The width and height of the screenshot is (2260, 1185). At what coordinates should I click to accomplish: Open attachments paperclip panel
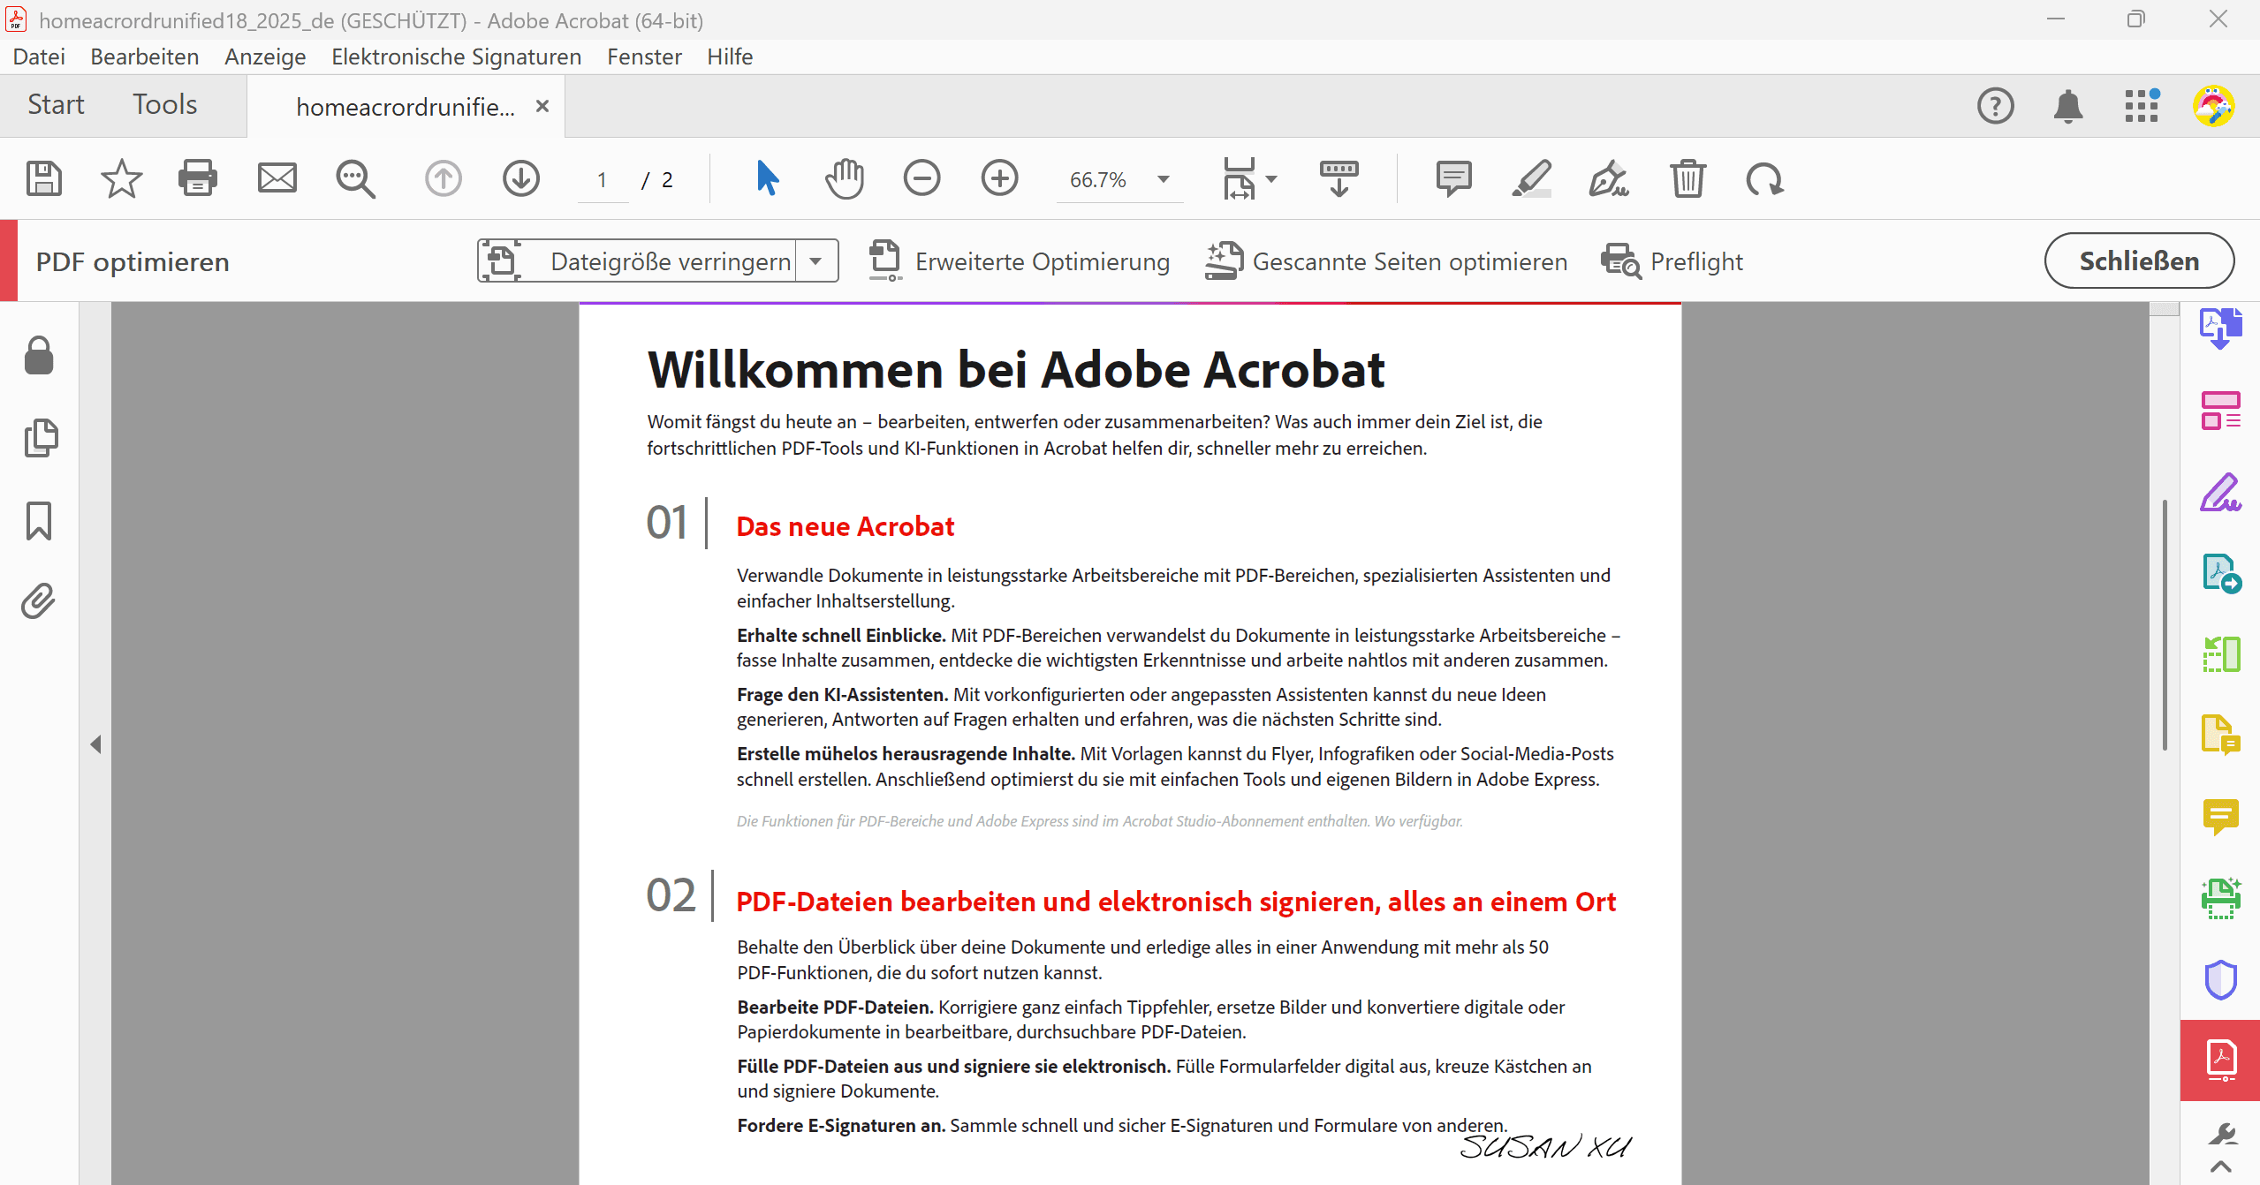coord(39,600)
